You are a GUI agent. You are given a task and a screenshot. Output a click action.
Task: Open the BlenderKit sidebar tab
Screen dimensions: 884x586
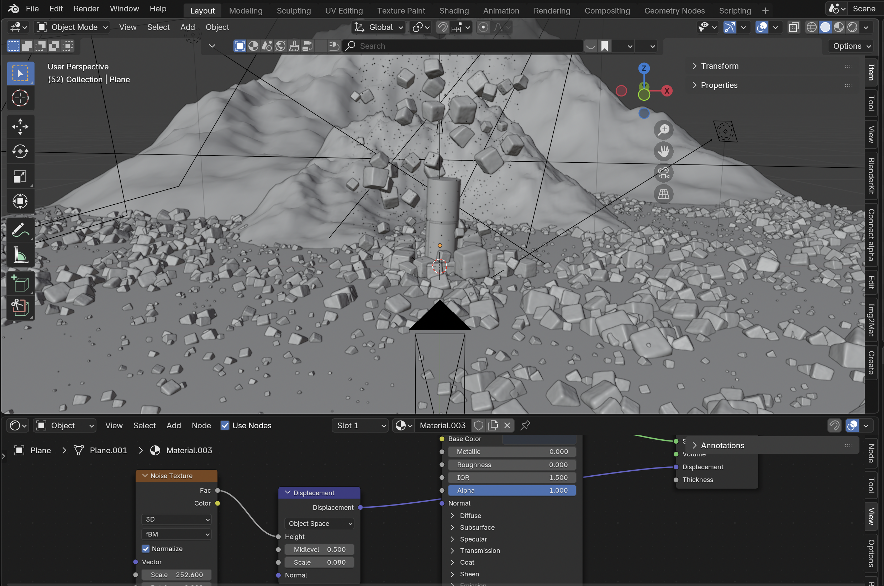[871, 176]
